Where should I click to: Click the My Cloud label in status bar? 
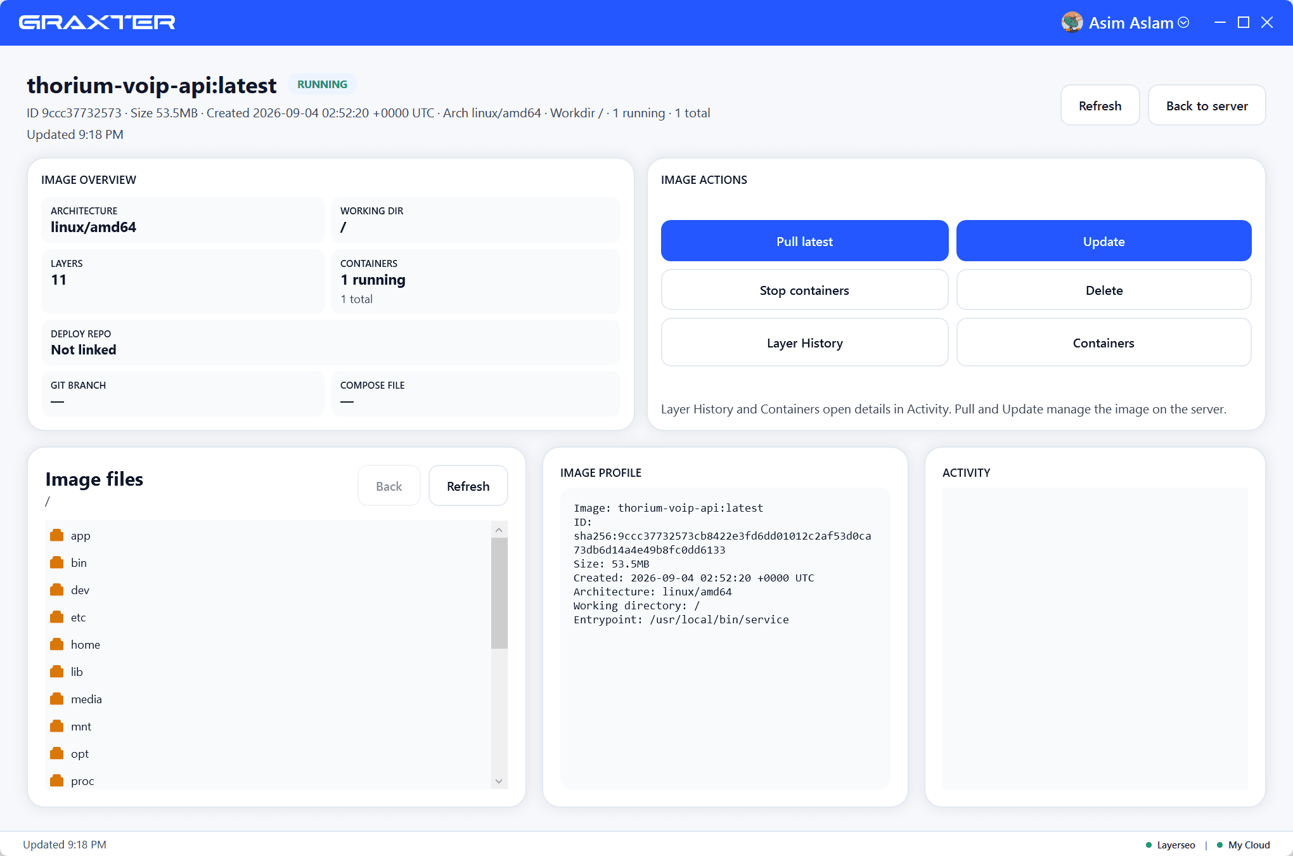point(1249,845)
